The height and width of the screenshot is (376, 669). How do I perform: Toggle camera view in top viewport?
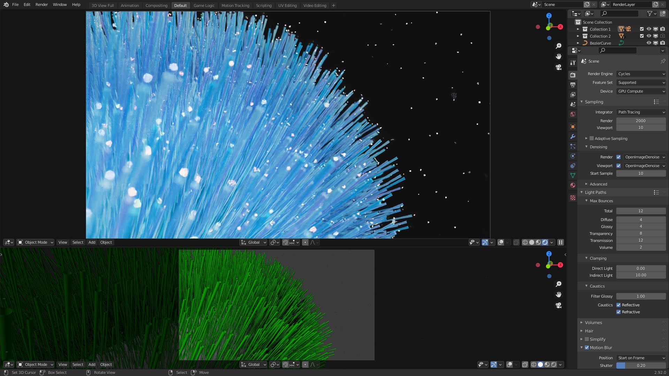[559, 67]
